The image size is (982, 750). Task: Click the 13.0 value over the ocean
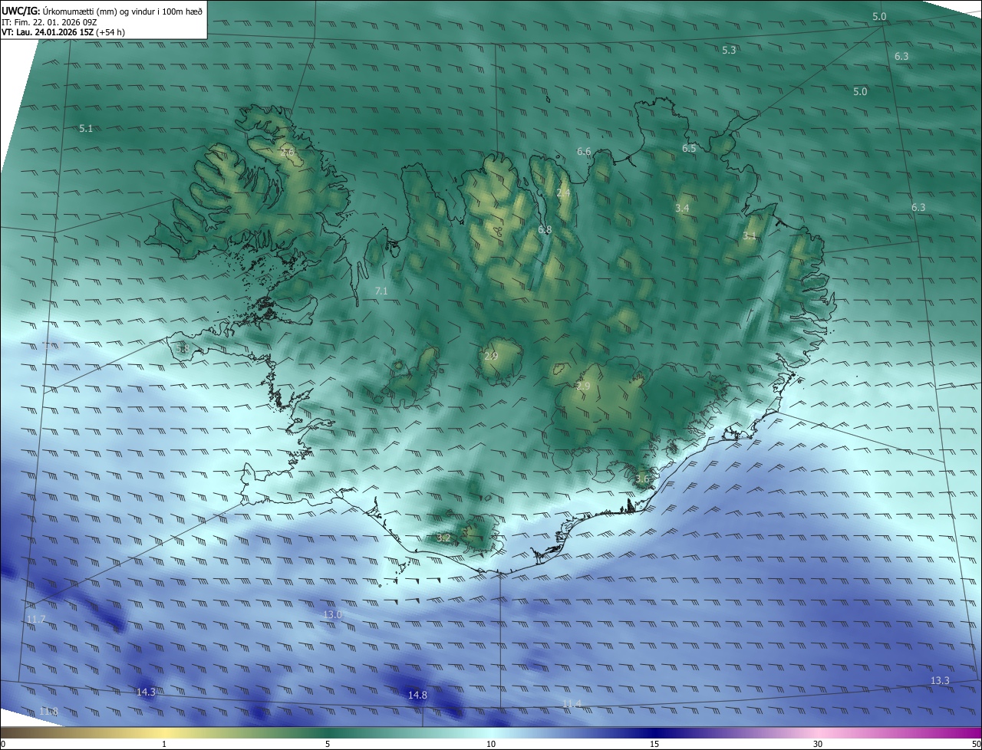click(x=332, y=615)
